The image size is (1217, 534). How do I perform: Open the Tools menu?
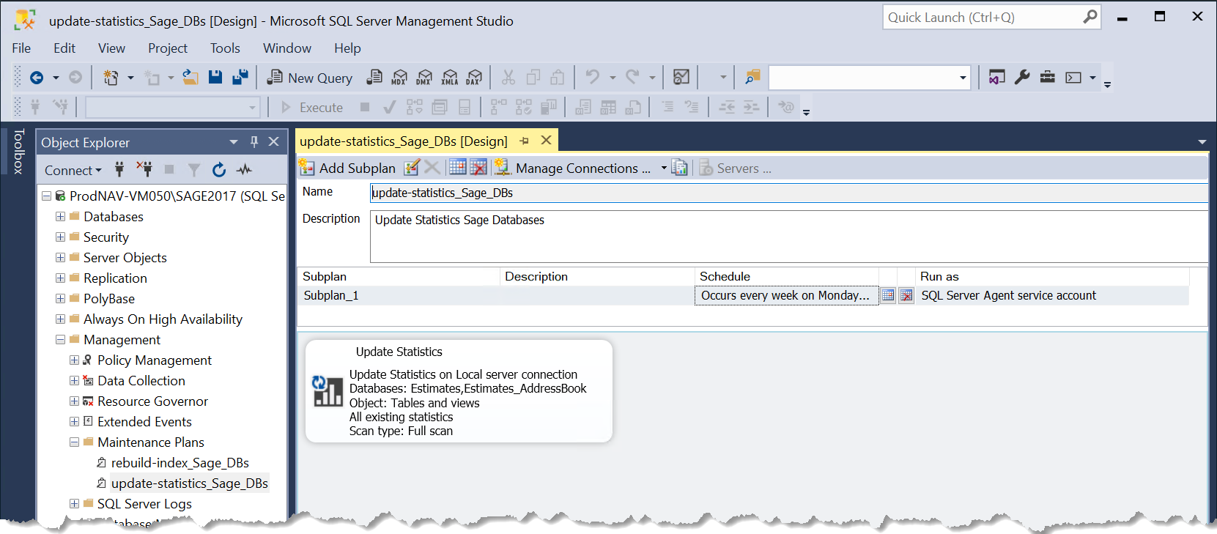225,48
